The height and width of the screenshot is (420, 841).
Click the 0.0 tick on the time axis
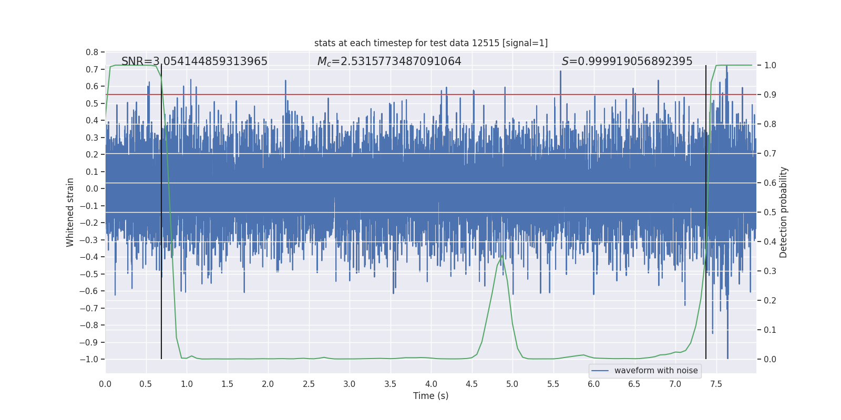click(x=105, y=384)
